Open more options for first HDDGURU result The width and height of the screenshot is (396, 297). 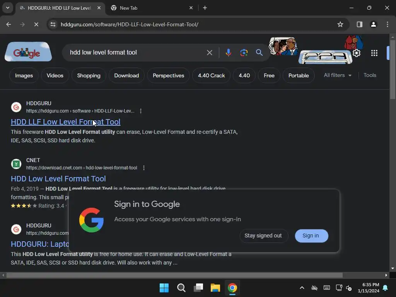pyautogui.click(x=141, y=111)
